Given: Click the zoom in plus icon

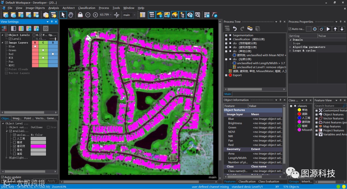Looking at the screenshot, I should point(95,15).
